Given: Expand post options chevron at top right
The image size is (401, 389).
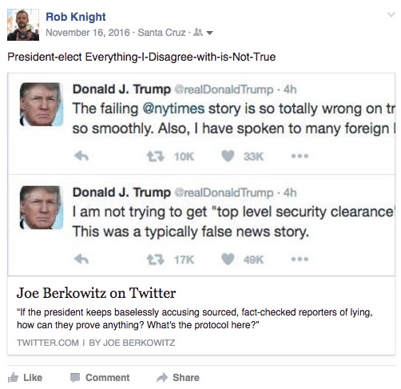Looking at the screenshot, I should click(x=391, y=14).
